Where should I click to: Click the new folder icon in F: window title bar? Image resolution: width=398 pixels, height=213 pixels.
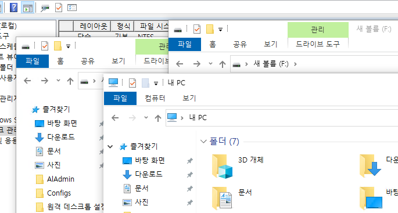point(210,29)
